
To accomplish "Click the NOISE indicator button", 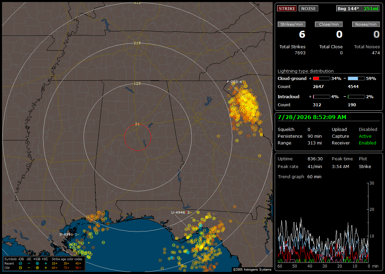I will [309, 8].
